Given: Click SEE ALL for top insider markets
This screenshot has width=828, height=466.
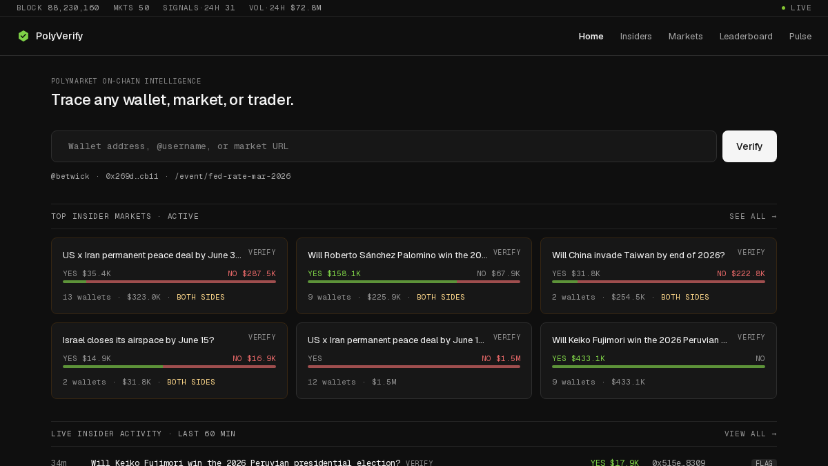Looking at the screenshot, I should tap(753, 216).
